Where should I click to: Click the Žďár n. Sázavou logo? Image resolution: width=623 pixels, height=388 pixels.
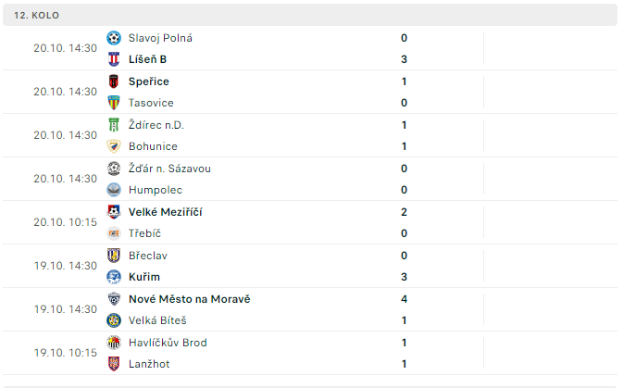[114, 169]
